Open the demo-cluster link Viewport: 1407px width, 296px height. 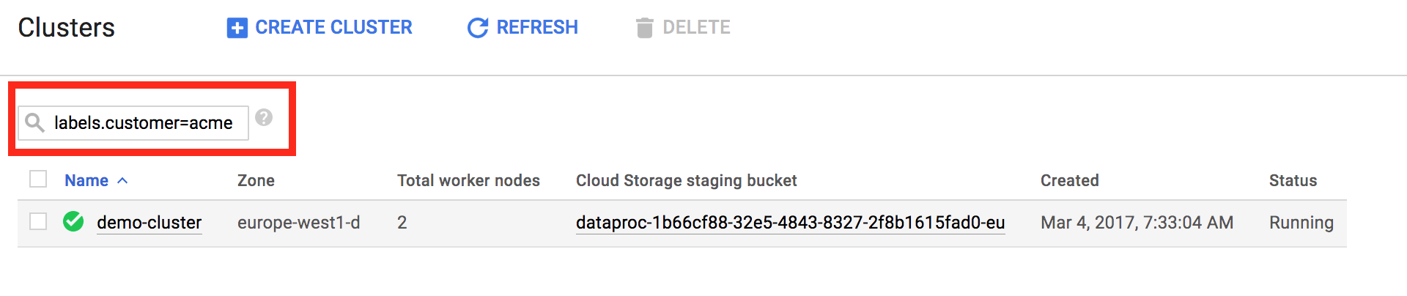coord(149,223)
